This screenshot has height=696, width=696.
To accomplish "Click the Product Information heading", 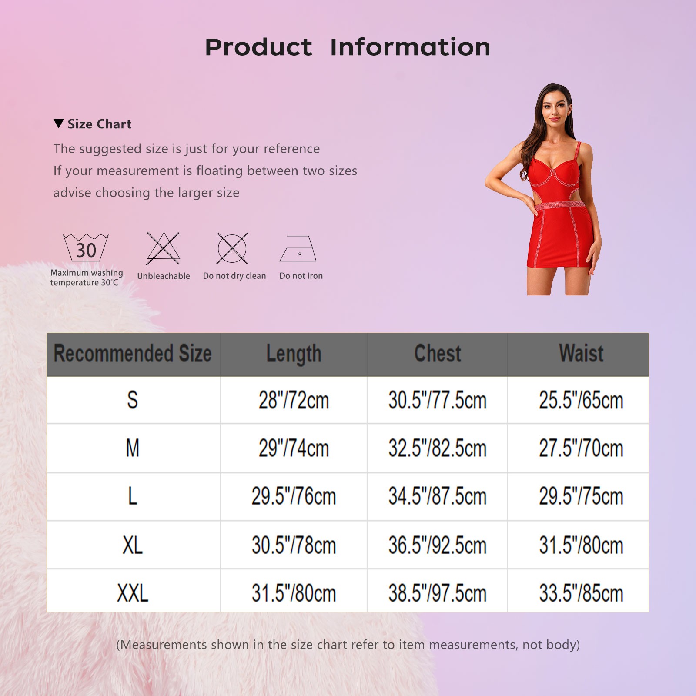I will pyautogui.click(x=348, y=47).
